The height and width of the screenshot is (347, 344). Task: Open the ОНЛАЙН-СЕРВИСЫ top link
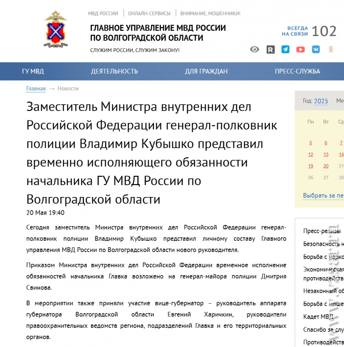coord(149,13)
